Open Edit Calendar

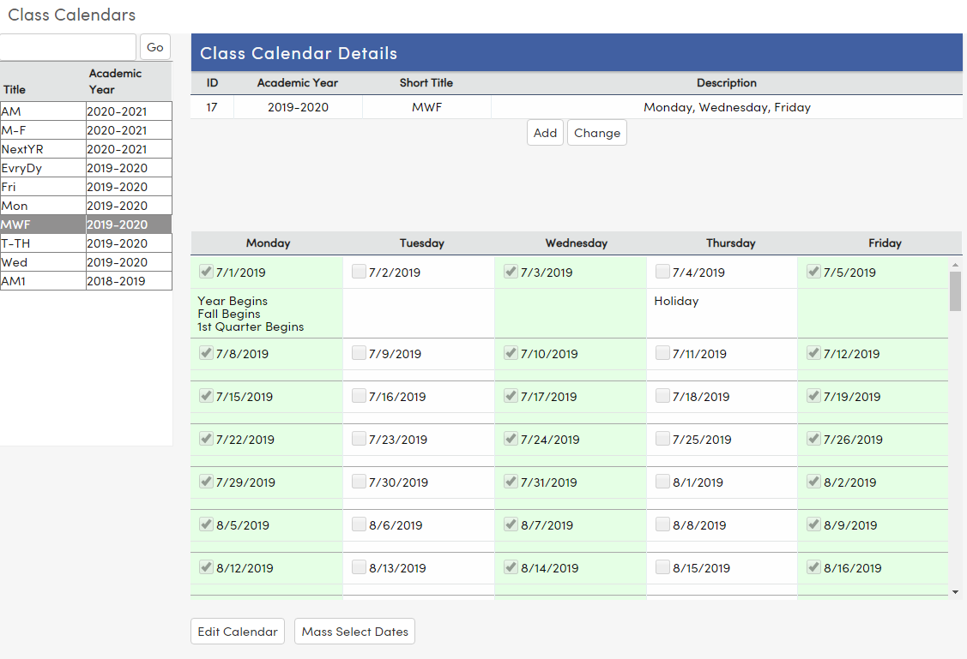(237, 631)
